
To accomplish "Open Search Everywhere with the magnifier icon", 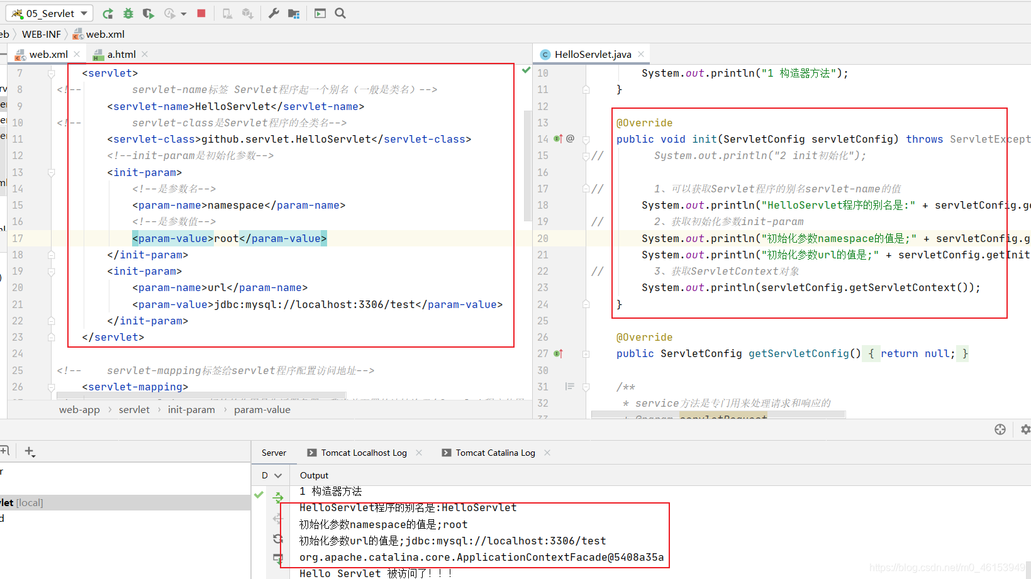I will 340,13.
